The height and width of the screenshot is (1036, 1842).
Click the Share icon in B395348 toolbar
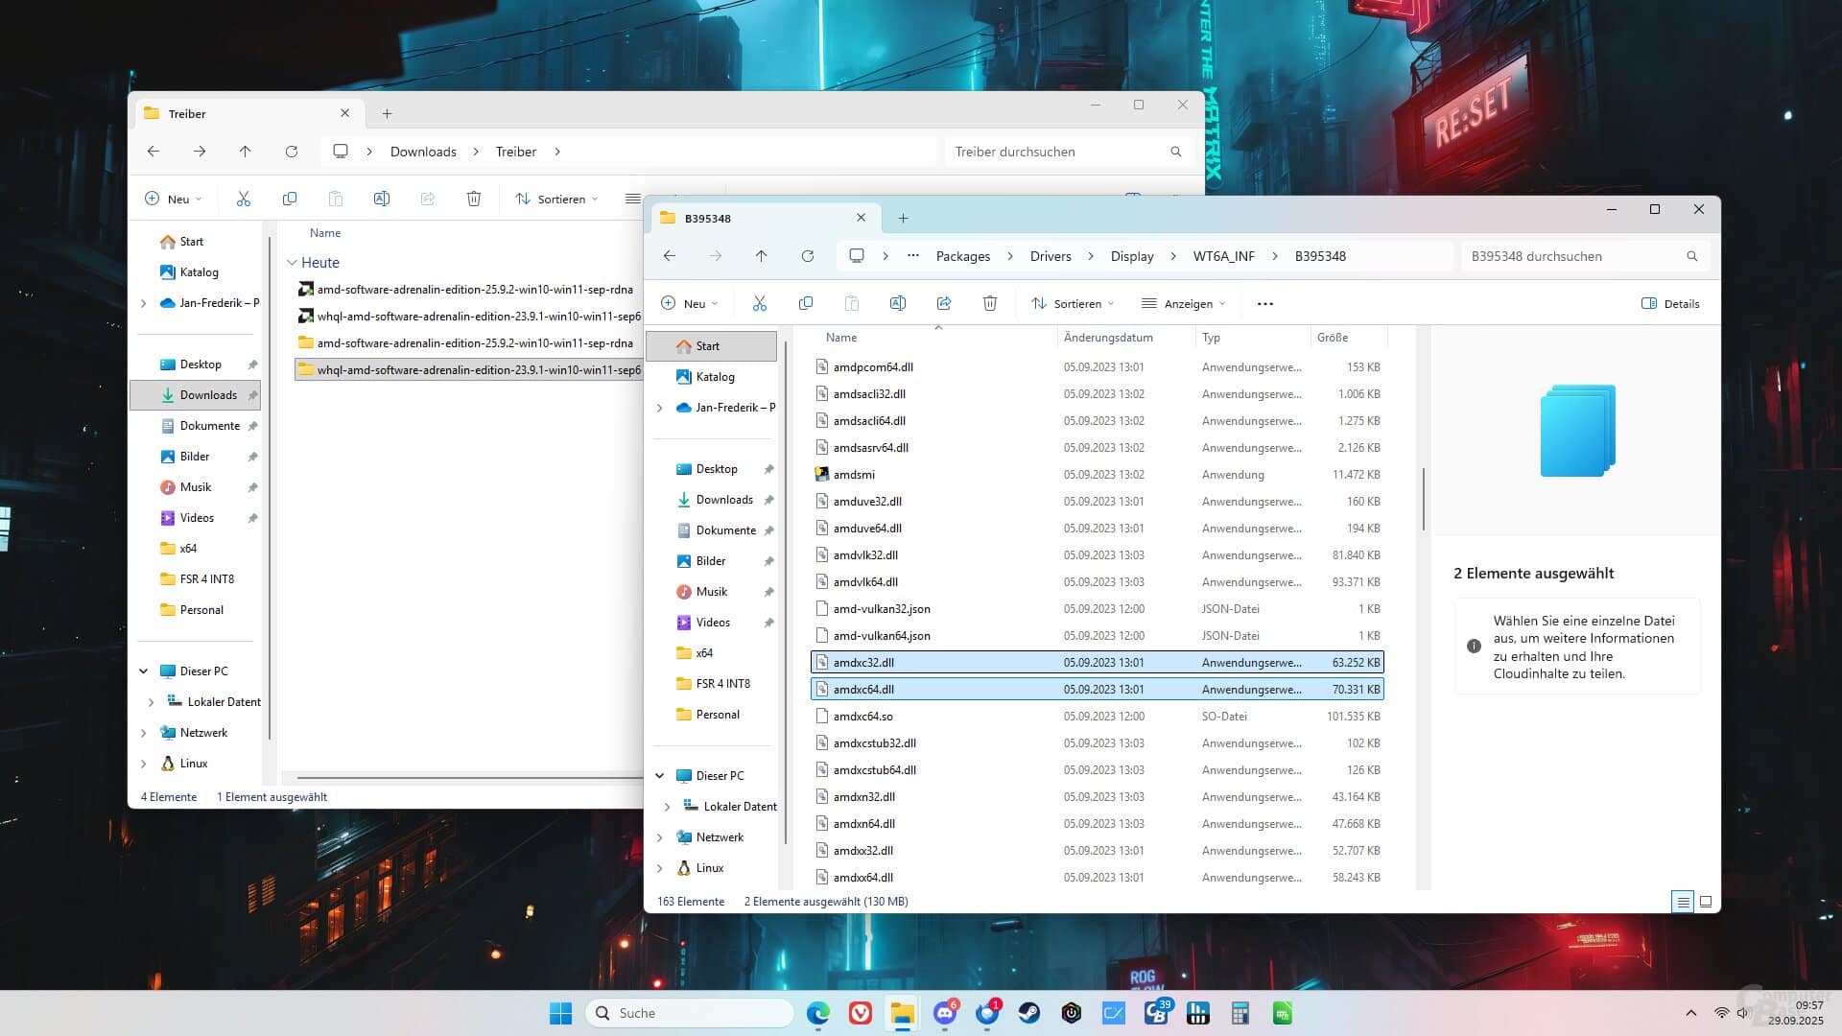944,303
